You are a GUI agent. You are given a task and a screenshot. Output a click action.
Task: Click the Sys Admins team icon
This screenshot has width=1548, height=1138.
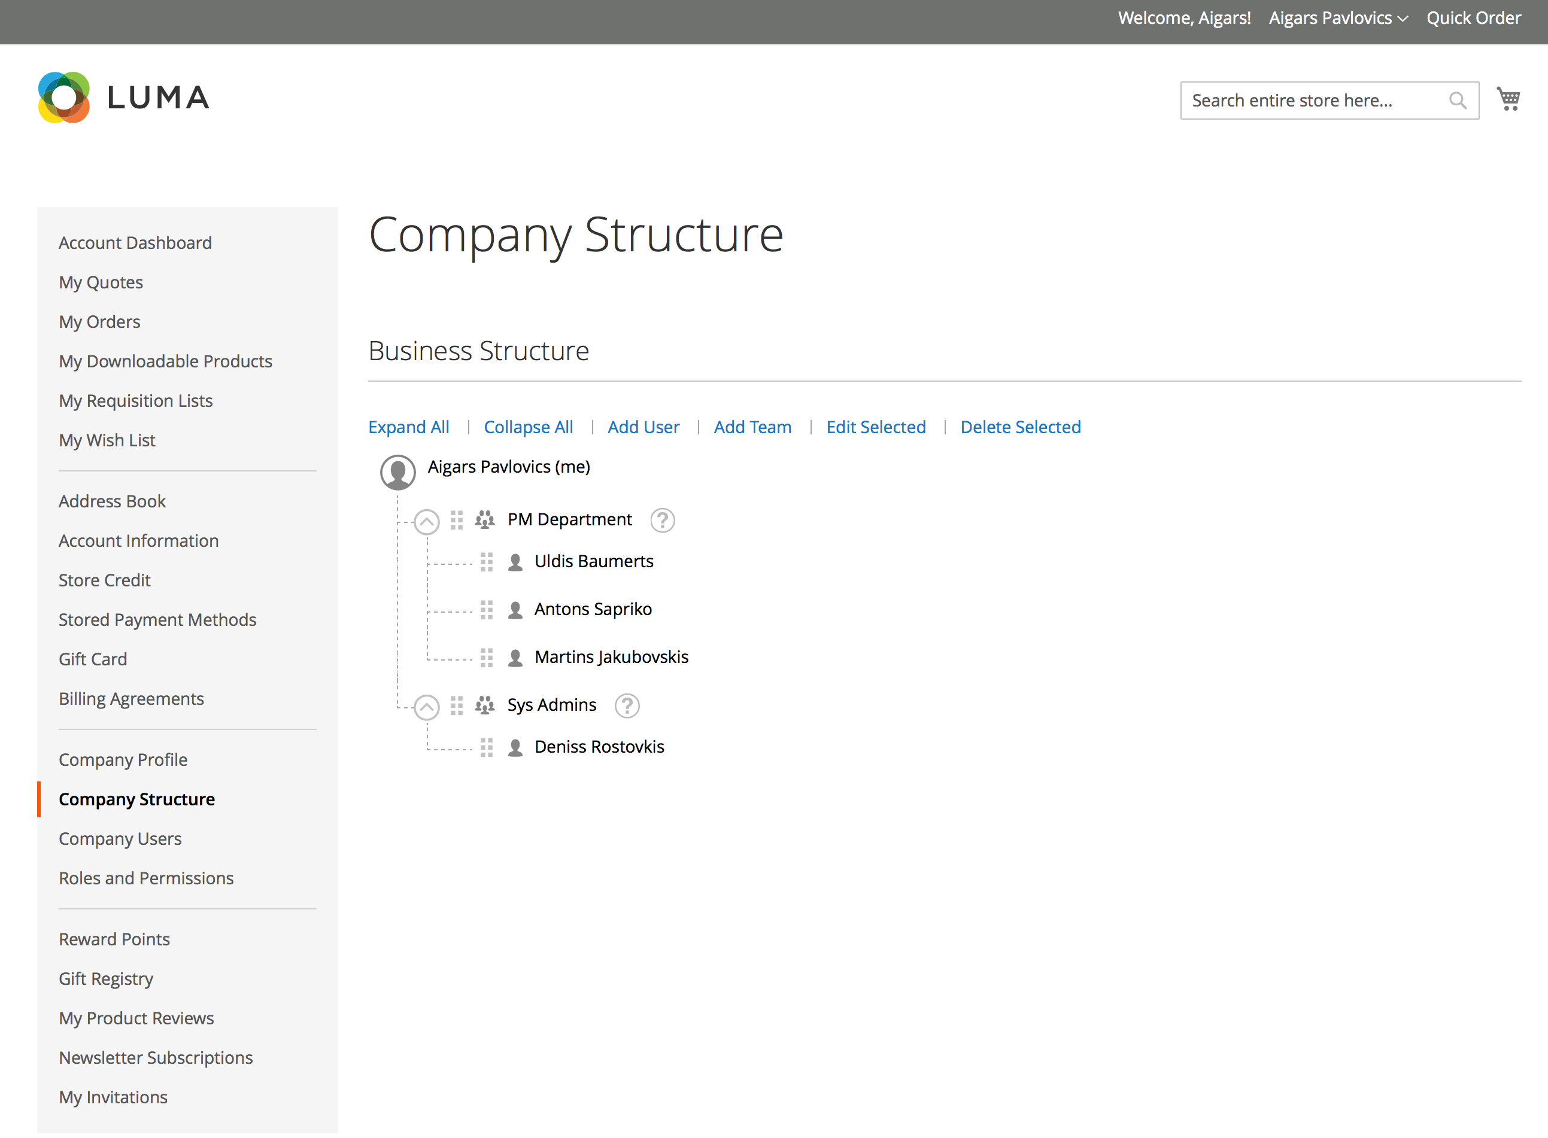(x=484, y=705)
